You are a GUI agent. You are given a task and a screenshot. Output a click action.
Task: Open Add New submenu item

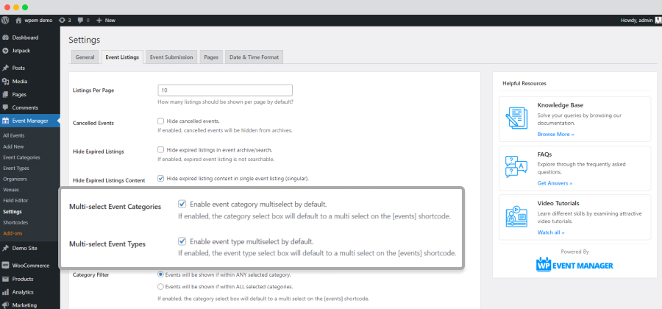(x=13, y=146)
